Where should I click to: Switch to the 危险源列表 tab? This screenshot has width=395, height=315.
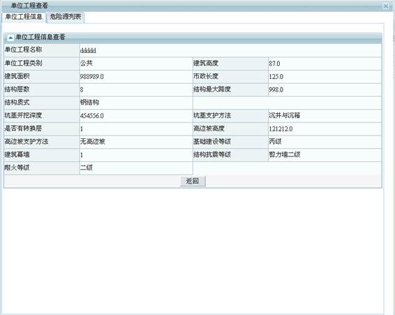tap(66, 17)
